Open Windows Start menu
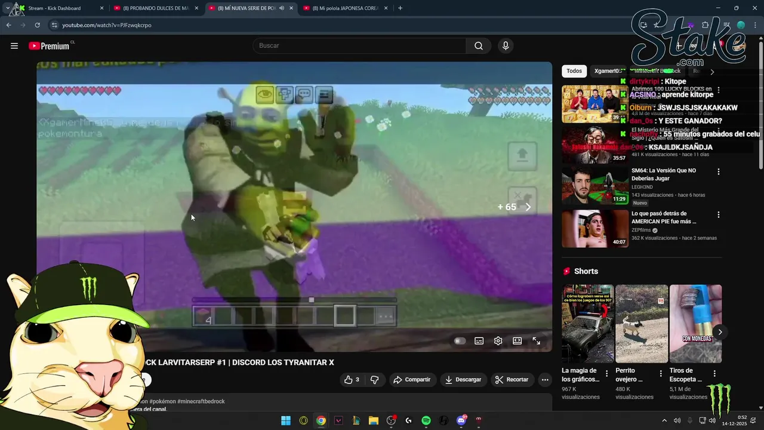764x430 pixels. coord(286,420)
